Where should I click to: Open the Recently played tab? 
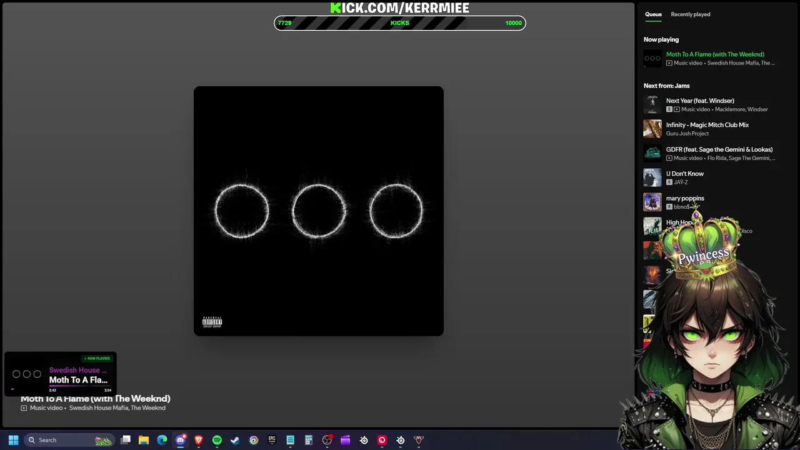pyautogui.click(x=690, y=14)
